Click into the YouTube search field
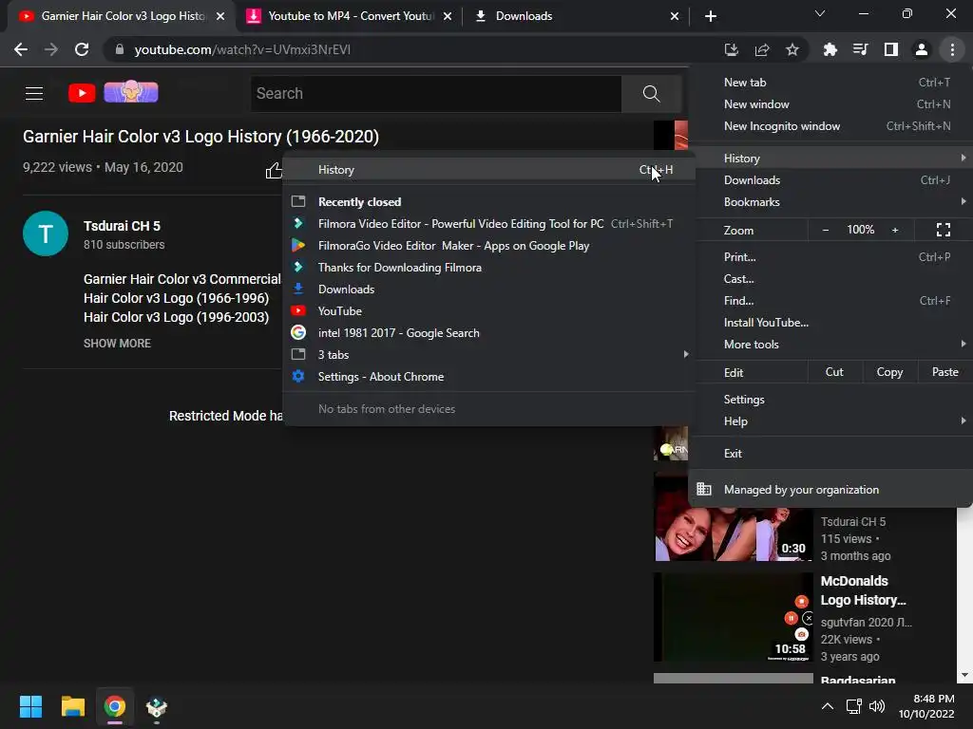The height and width of the screenshot is (729, 973). pos(435,94)
